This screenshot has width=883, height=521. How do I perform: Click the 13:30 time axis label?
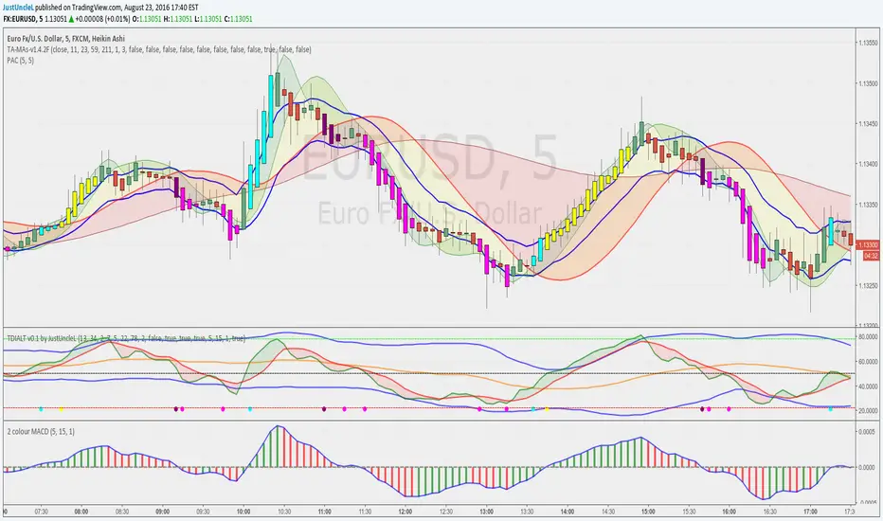(527, 512)
